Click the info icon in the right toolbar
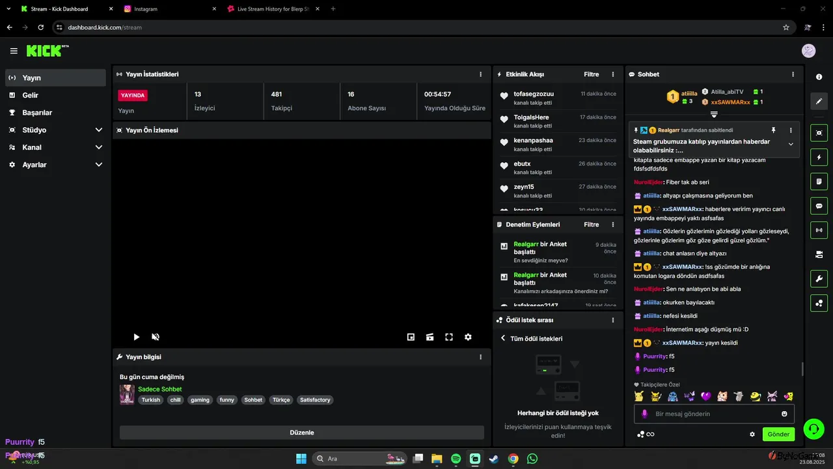Image resolution: width=833 pixels, height=469 pixels. (x=819, y=77)
